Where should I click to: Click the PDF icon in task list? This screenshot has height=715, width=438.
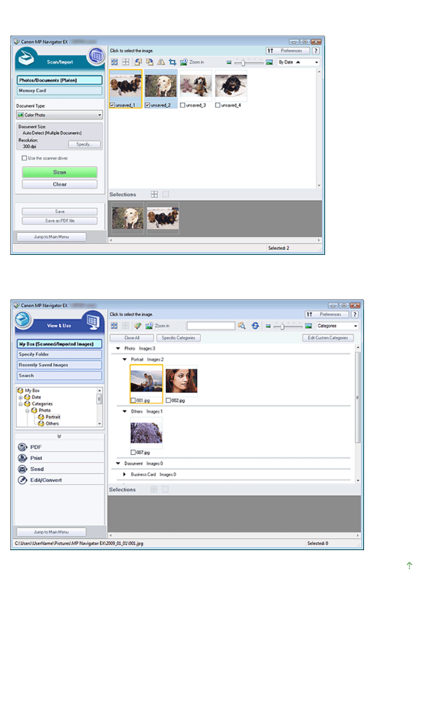pyautogui.click(x=22, y=447)
